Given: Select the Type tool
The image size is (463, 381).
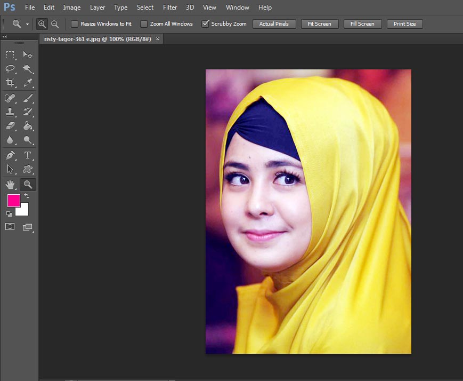Looking at the screenshot, I should click(28, 155).
